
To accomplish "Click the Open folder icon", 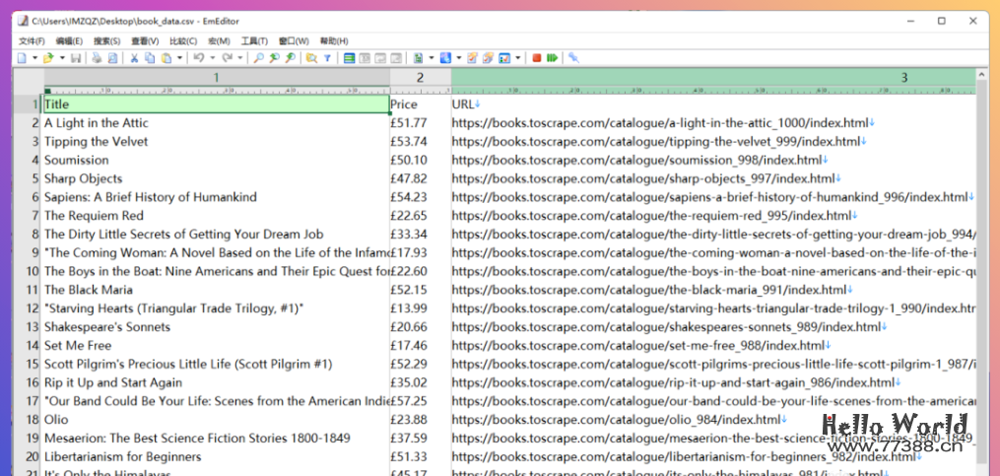I will pyautogui.click(x=47, y=58).
